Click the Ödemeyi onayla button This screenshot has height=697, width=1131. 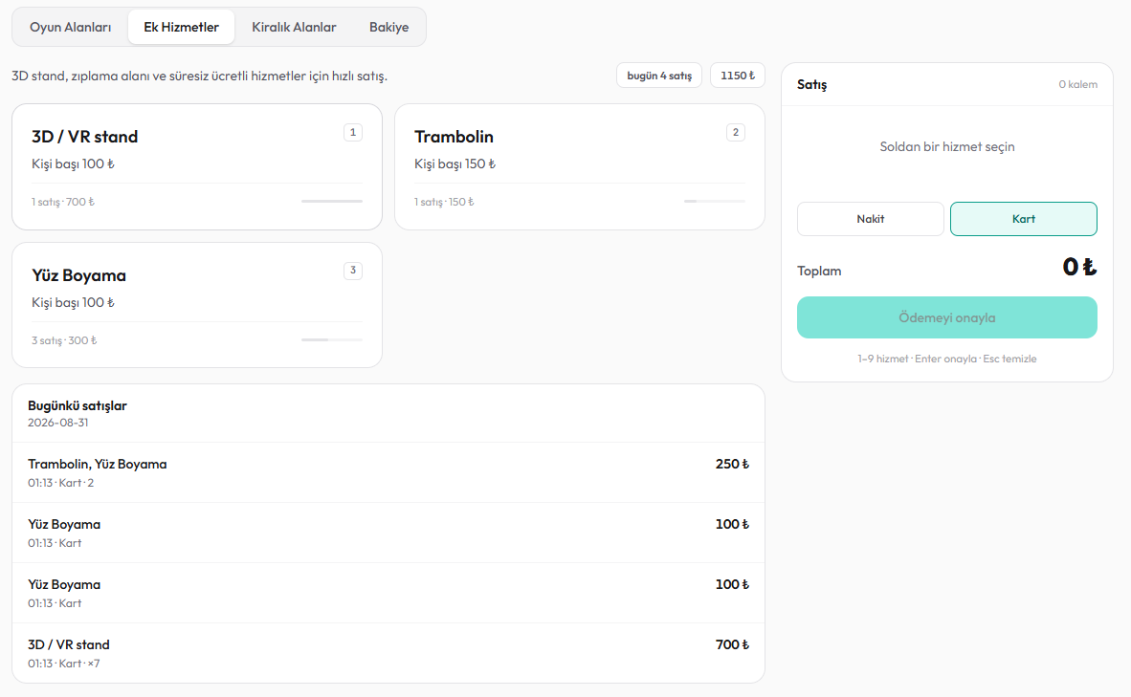[x=947, y=317]
